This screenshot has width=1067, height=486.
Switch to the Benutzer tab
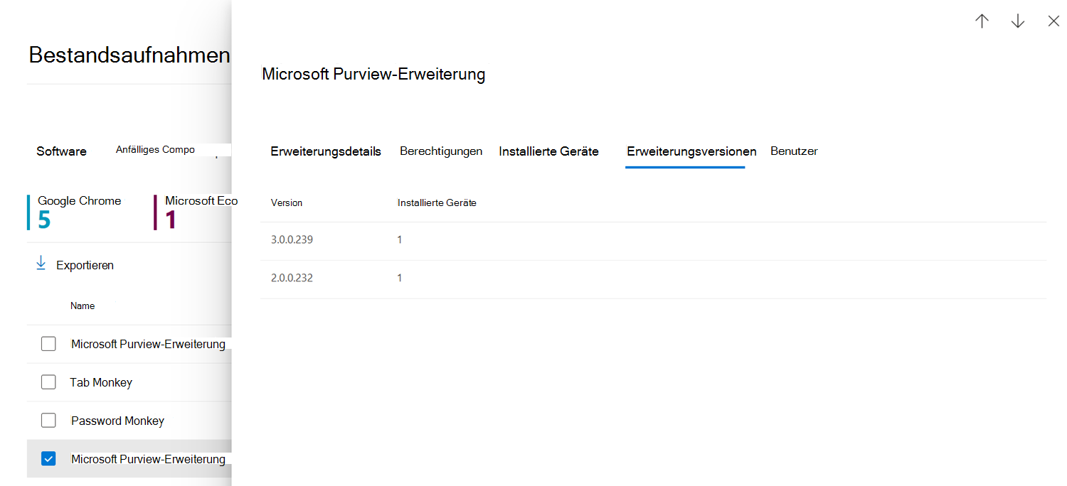tap(794, 151)
